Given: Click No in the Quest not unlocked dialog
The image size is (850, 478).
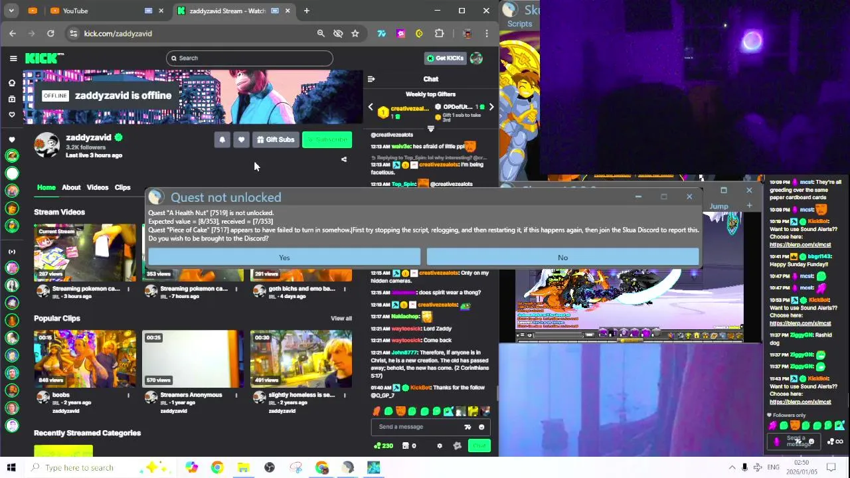Looking at the screenshot, I should coord(562,258).
